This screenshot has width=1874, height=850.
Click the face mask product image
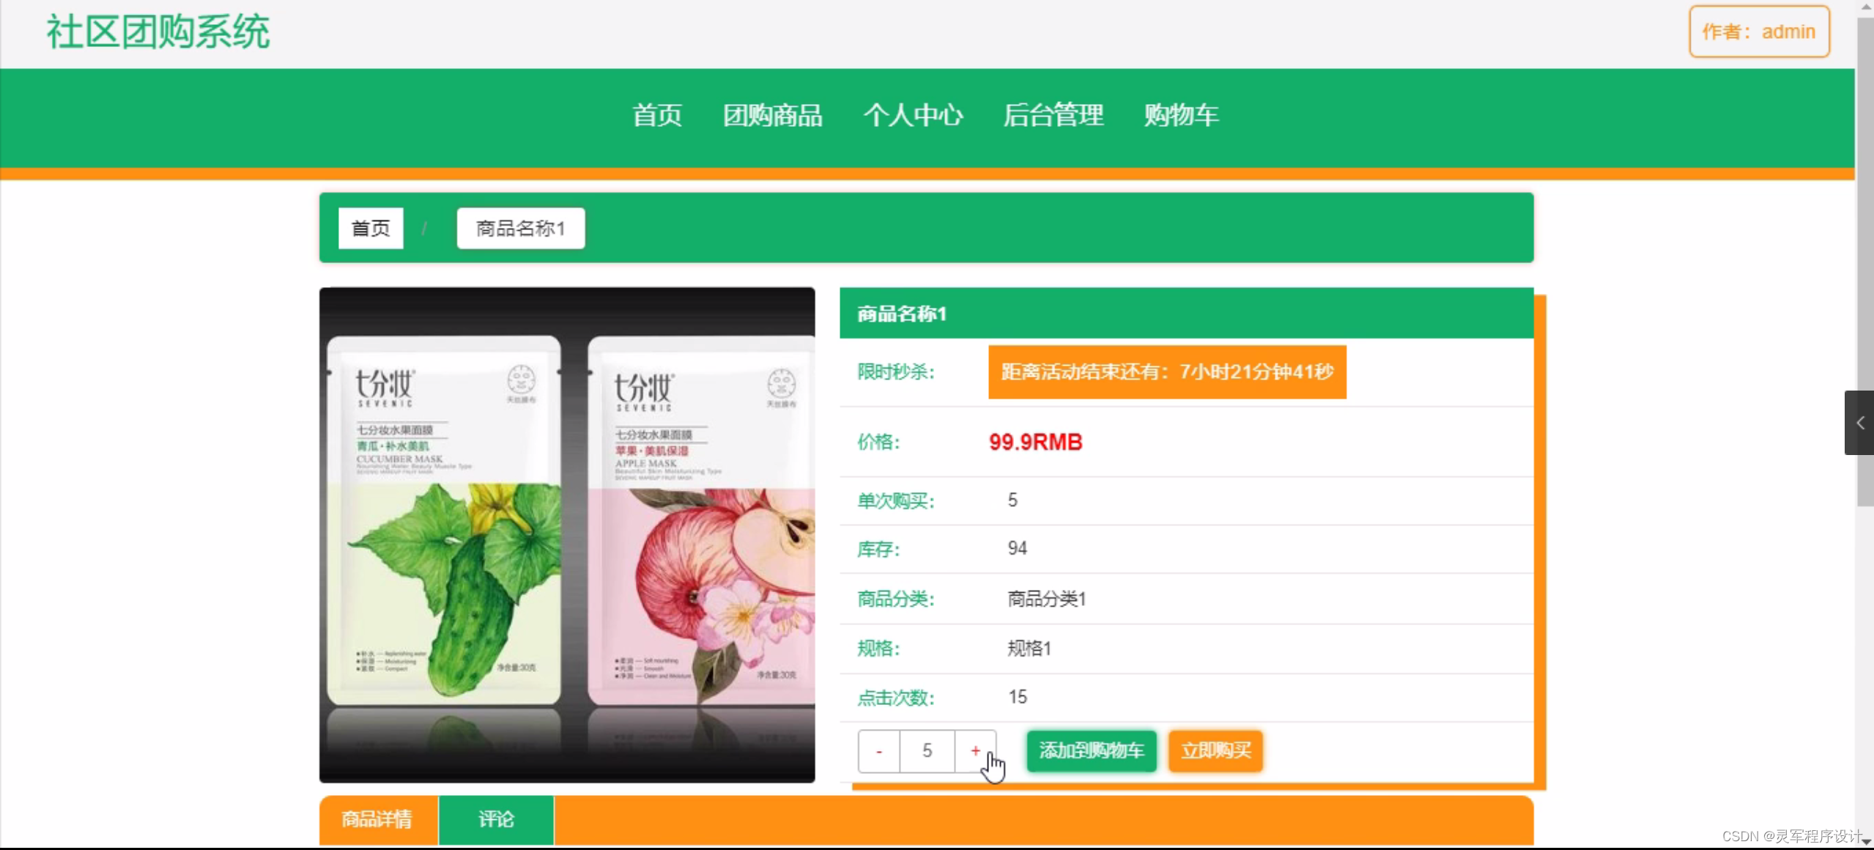pyautogui.click(x=567, y=535)
